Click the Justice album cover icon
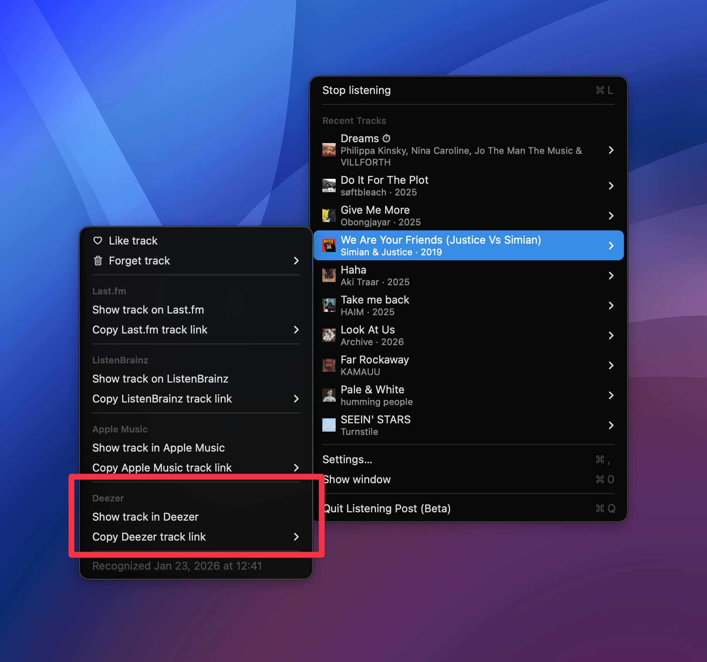 pos(329,245)
